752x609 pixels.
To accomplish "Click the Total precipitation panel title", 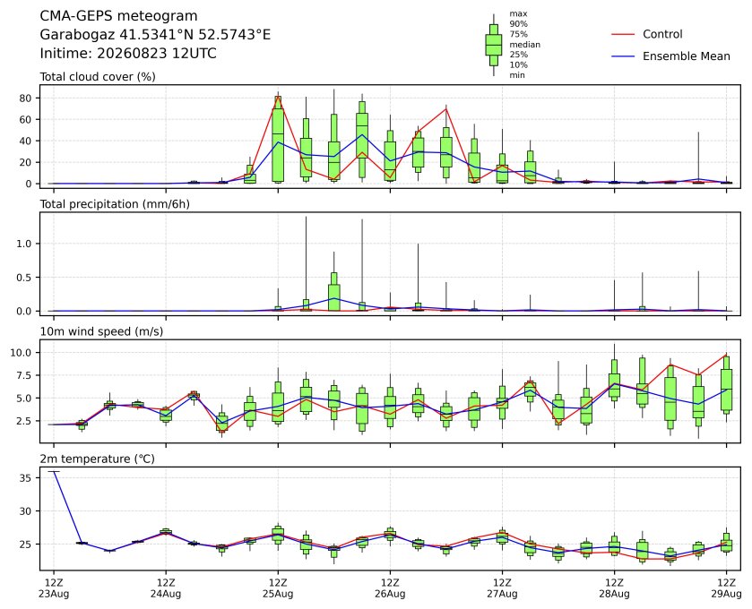I will point(115,204).
